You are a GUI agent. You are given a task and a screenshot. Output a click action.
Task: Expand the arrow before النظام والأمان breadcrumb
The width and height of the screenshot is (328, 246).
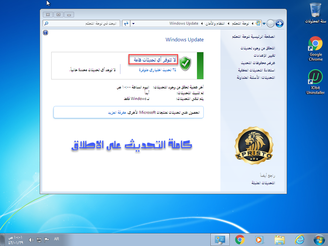pyautogui.click(x=228, y=23)
